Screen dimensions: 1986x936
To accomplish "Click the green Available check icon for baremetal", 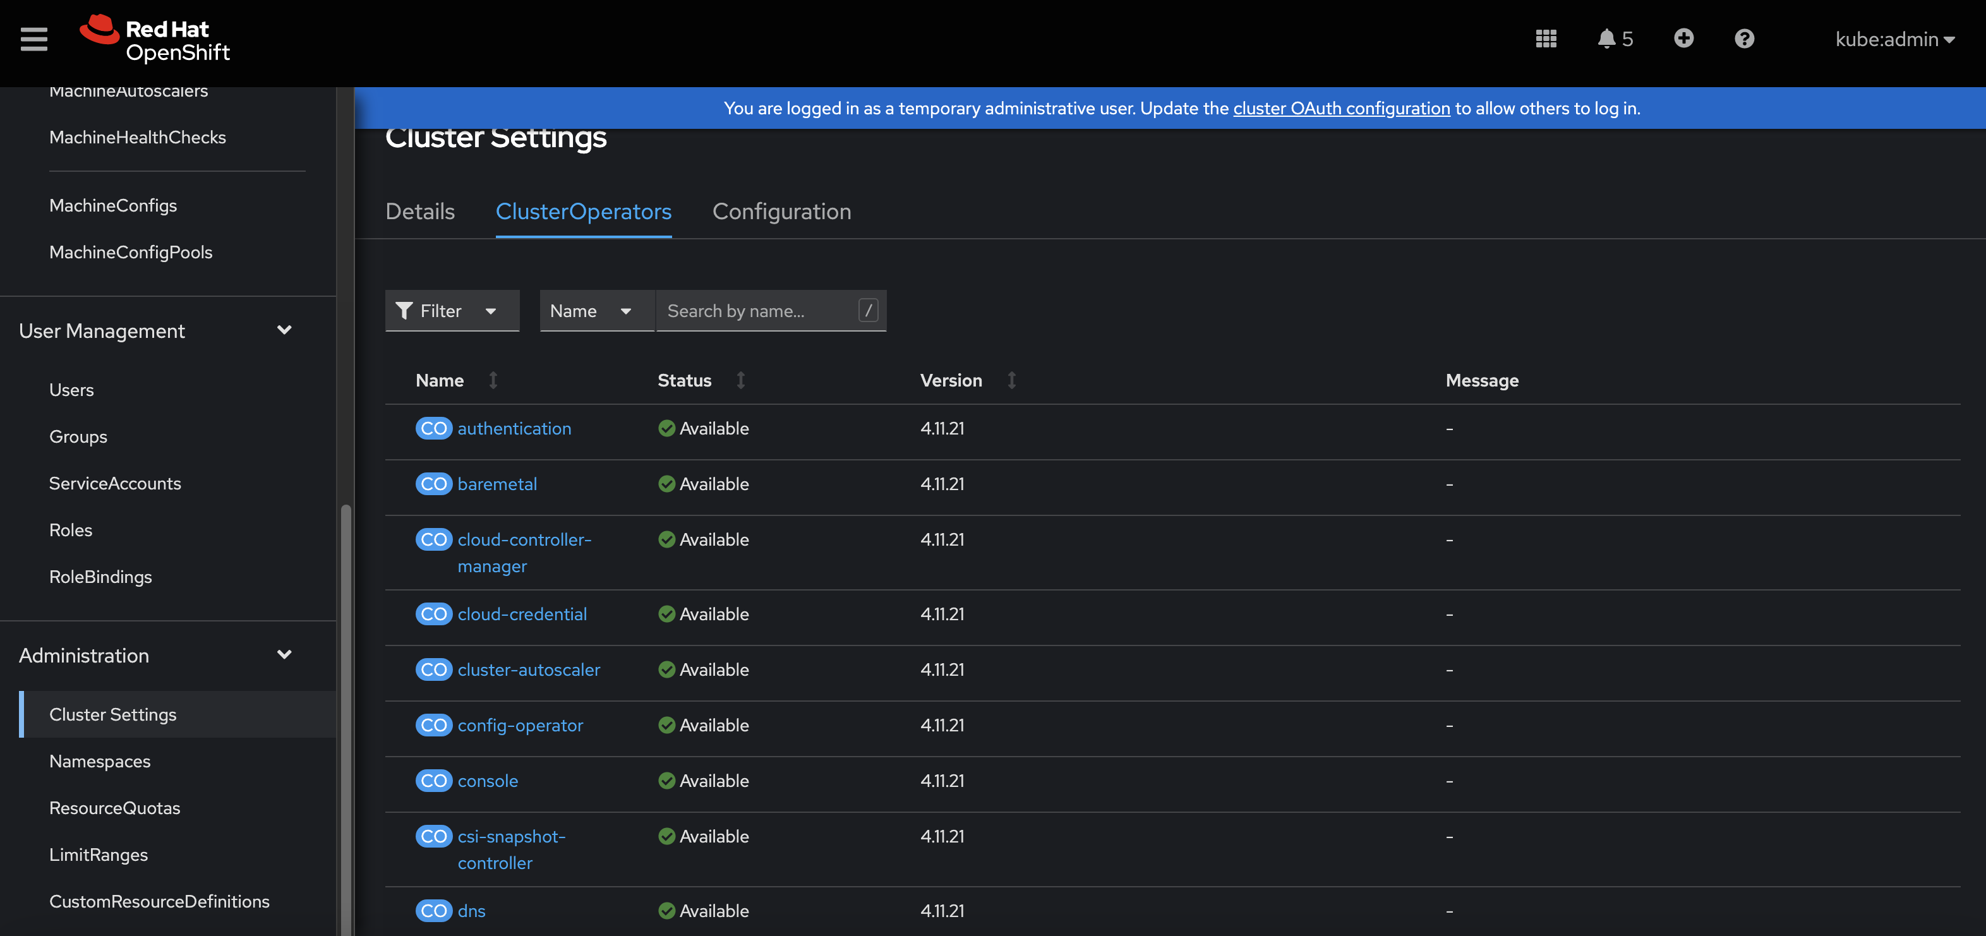I will (667, 484).
